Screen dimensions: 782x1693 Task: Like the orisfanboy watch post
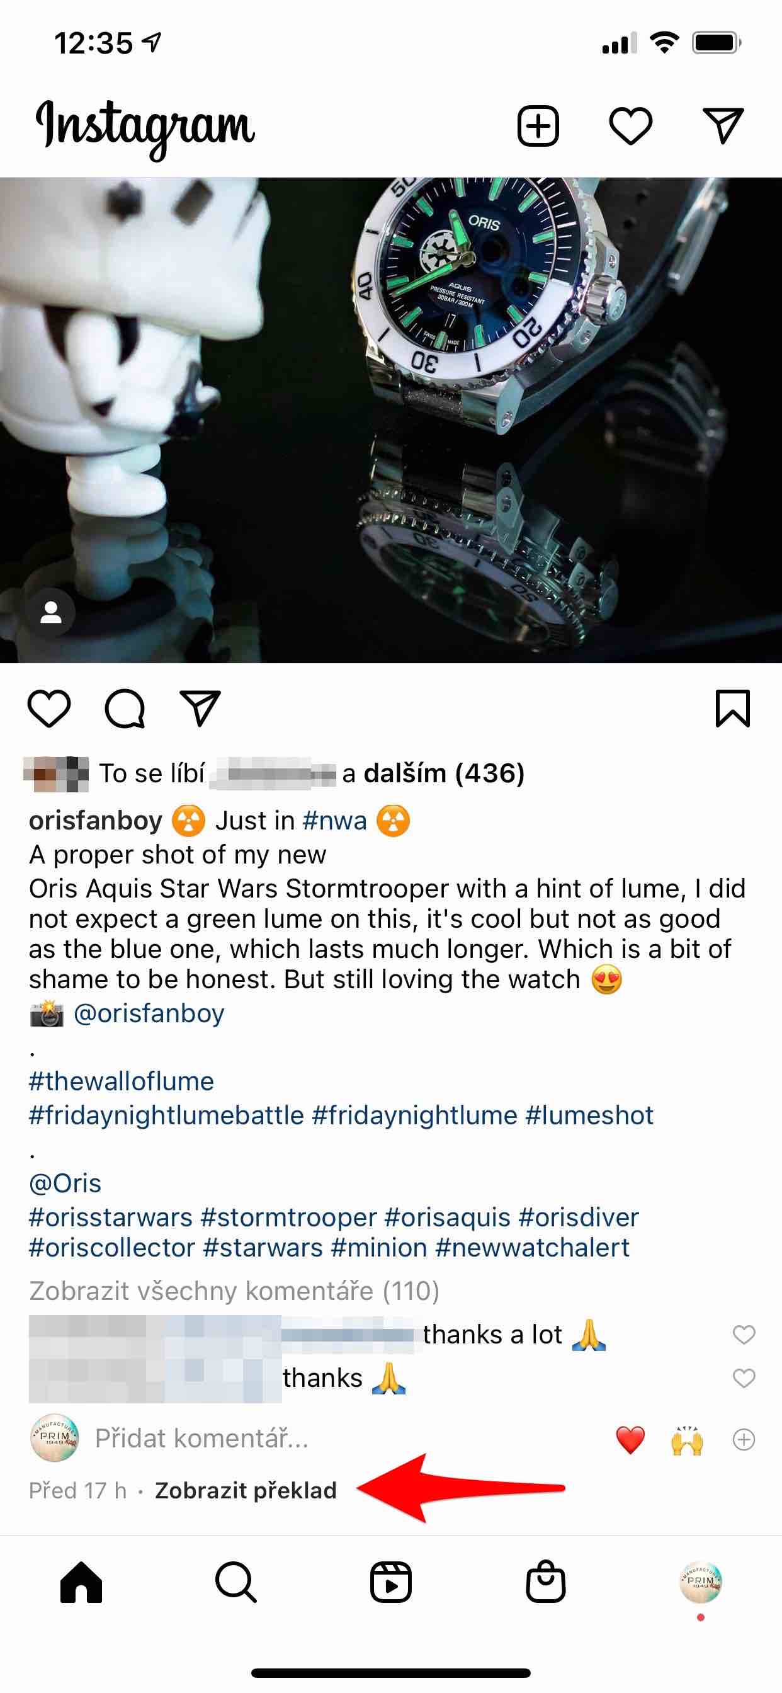point(49,709)
